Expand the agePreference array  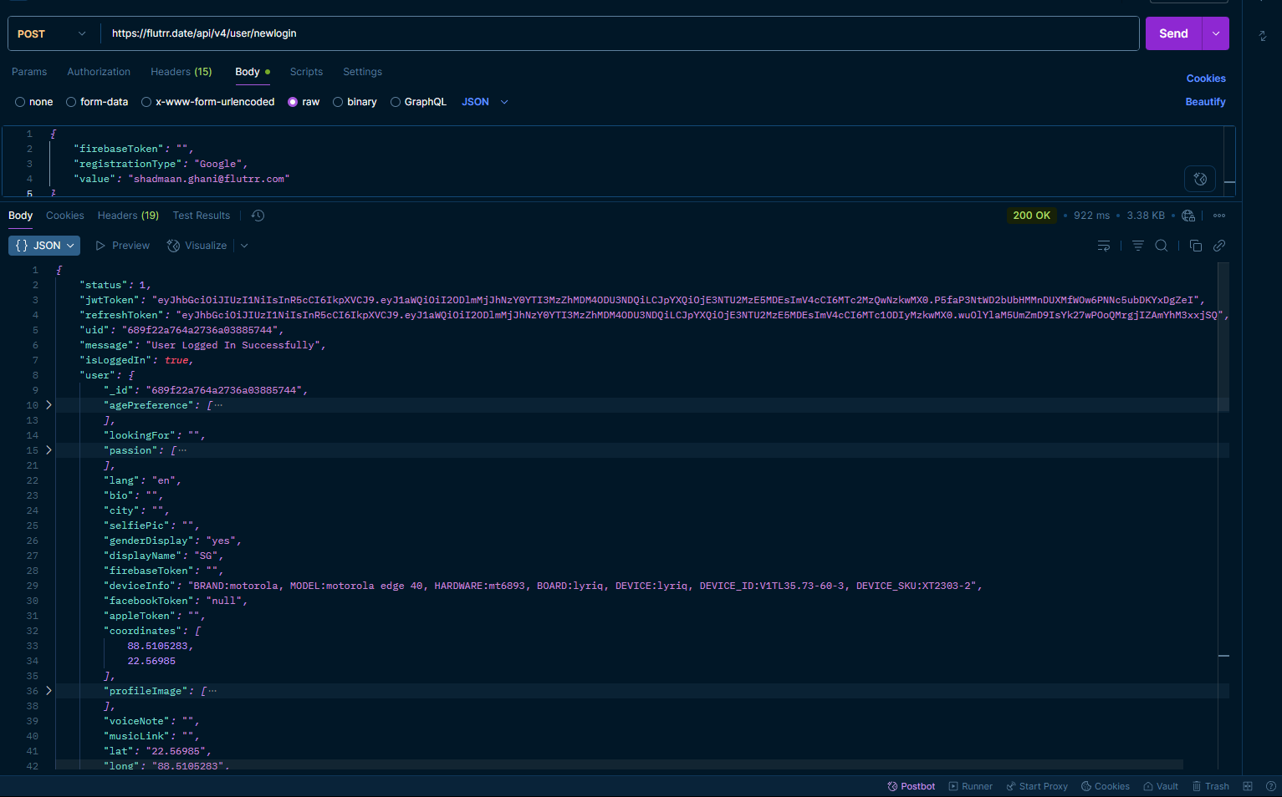pos(49,405)
